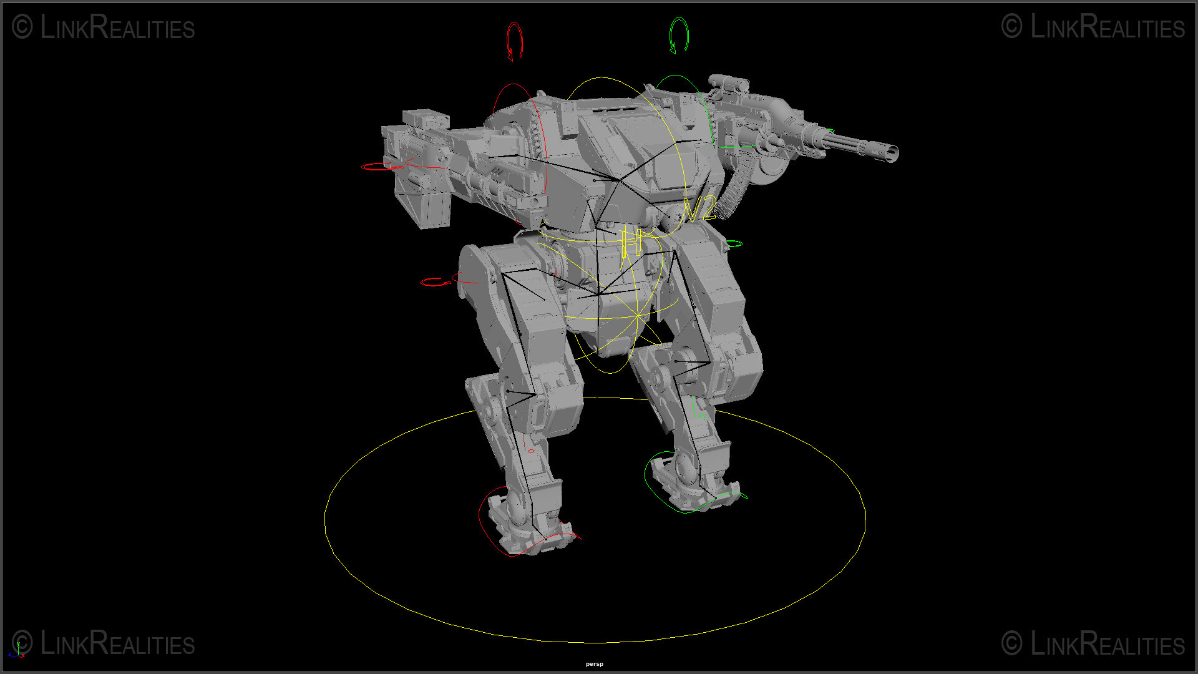Select the yellow COG sphere controller at the hips

pyautogui.click(x=638, y=316)
